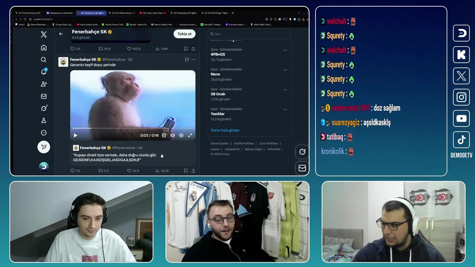
Task: Click the Instagram logo on the stream overlay
Action: pos(461,98)
